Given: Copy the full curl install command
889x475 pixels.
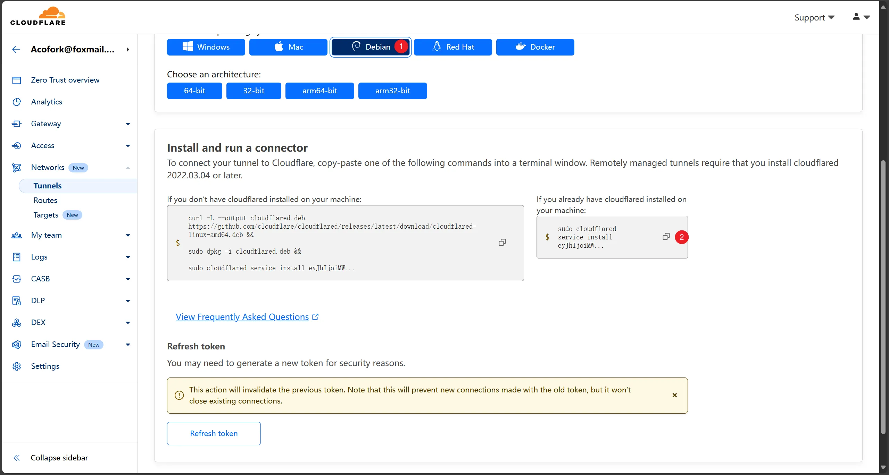Looking at the screenshot, I should 502,243.
